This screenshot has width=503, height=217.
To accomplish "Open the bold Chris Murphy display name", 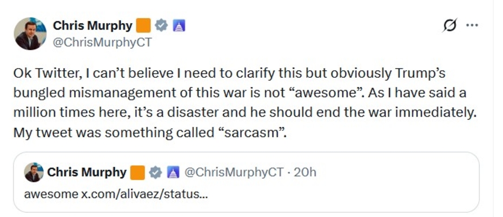I will coord(92,25).
